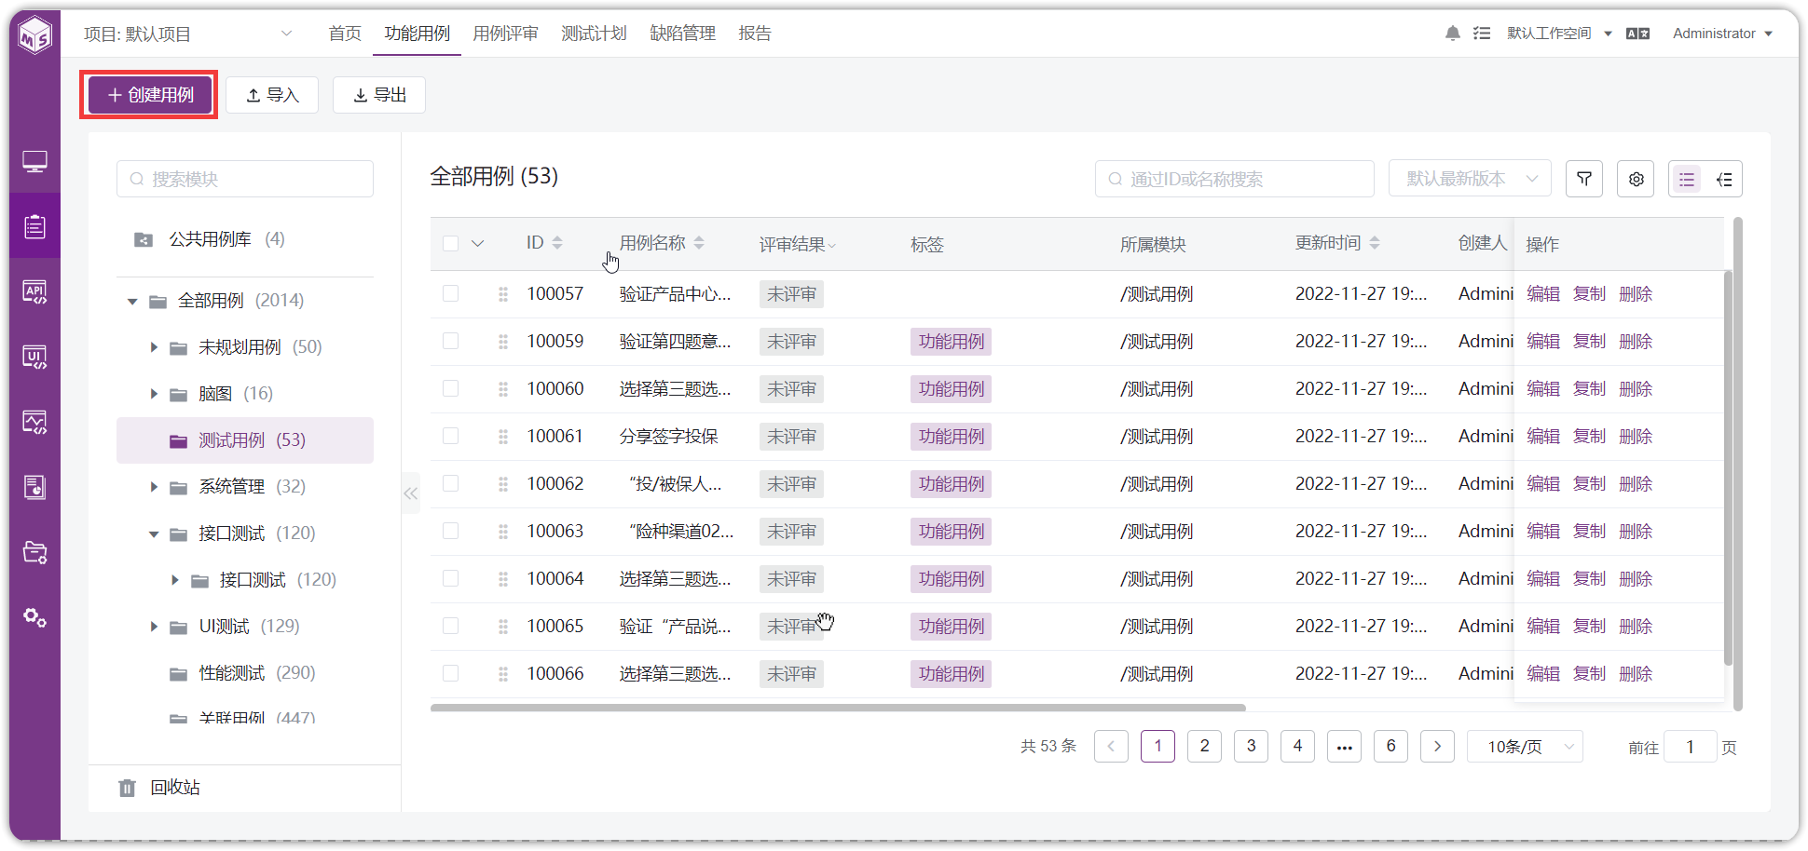1808x851 pixels.
Task: Check the box for case 100066
Action: (451, 673)
